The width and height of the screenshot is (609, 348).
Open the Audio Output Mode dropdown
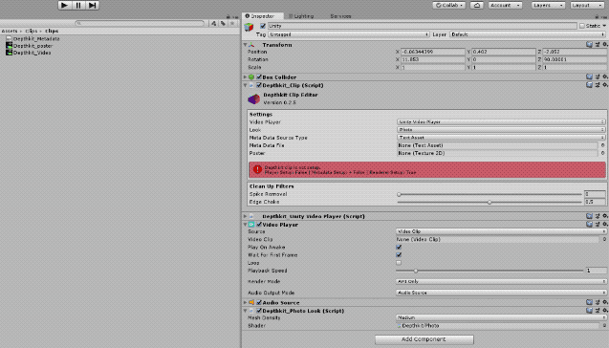[x=501, y=293]
